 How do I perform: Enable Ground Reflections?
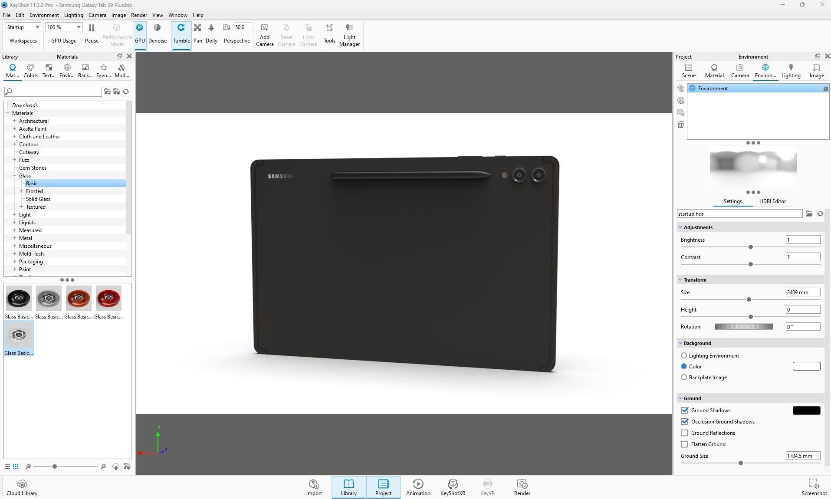(685, 433)
